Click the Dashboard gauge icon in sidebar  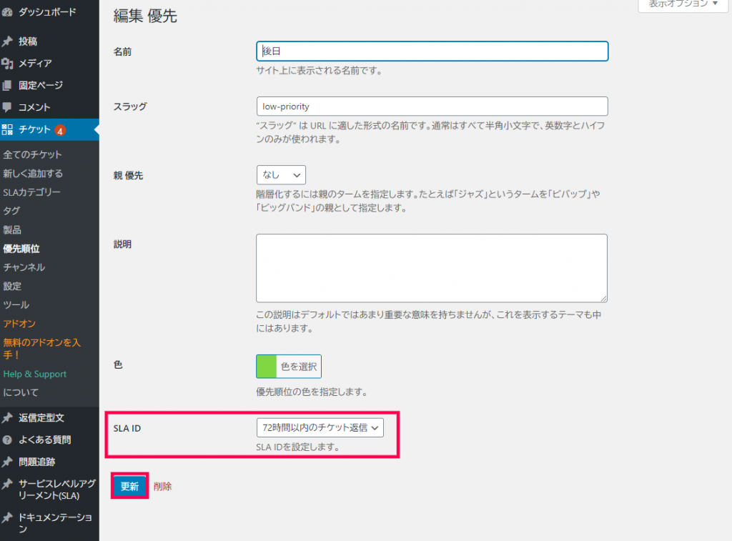click(7, 12)
